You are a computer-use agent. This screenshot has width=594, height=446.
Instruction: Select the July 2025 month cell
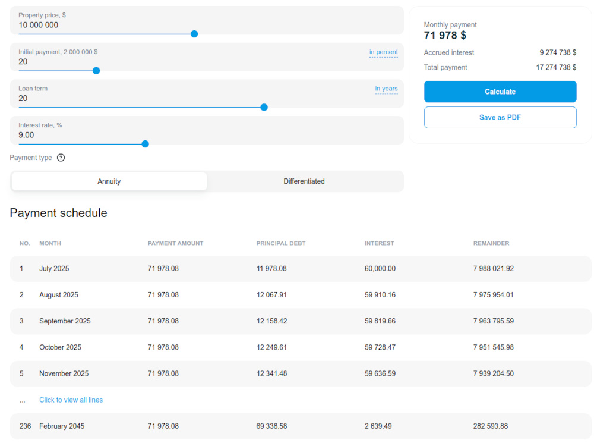(54, 269)
